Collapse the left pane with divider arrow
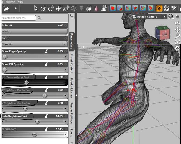Screen dimensions: 181x144 (76, 95)
